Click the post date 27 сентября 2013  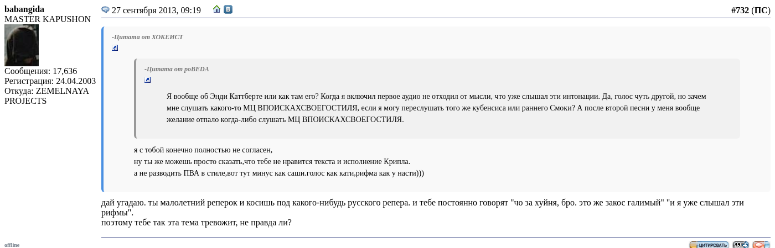(156, 10)
